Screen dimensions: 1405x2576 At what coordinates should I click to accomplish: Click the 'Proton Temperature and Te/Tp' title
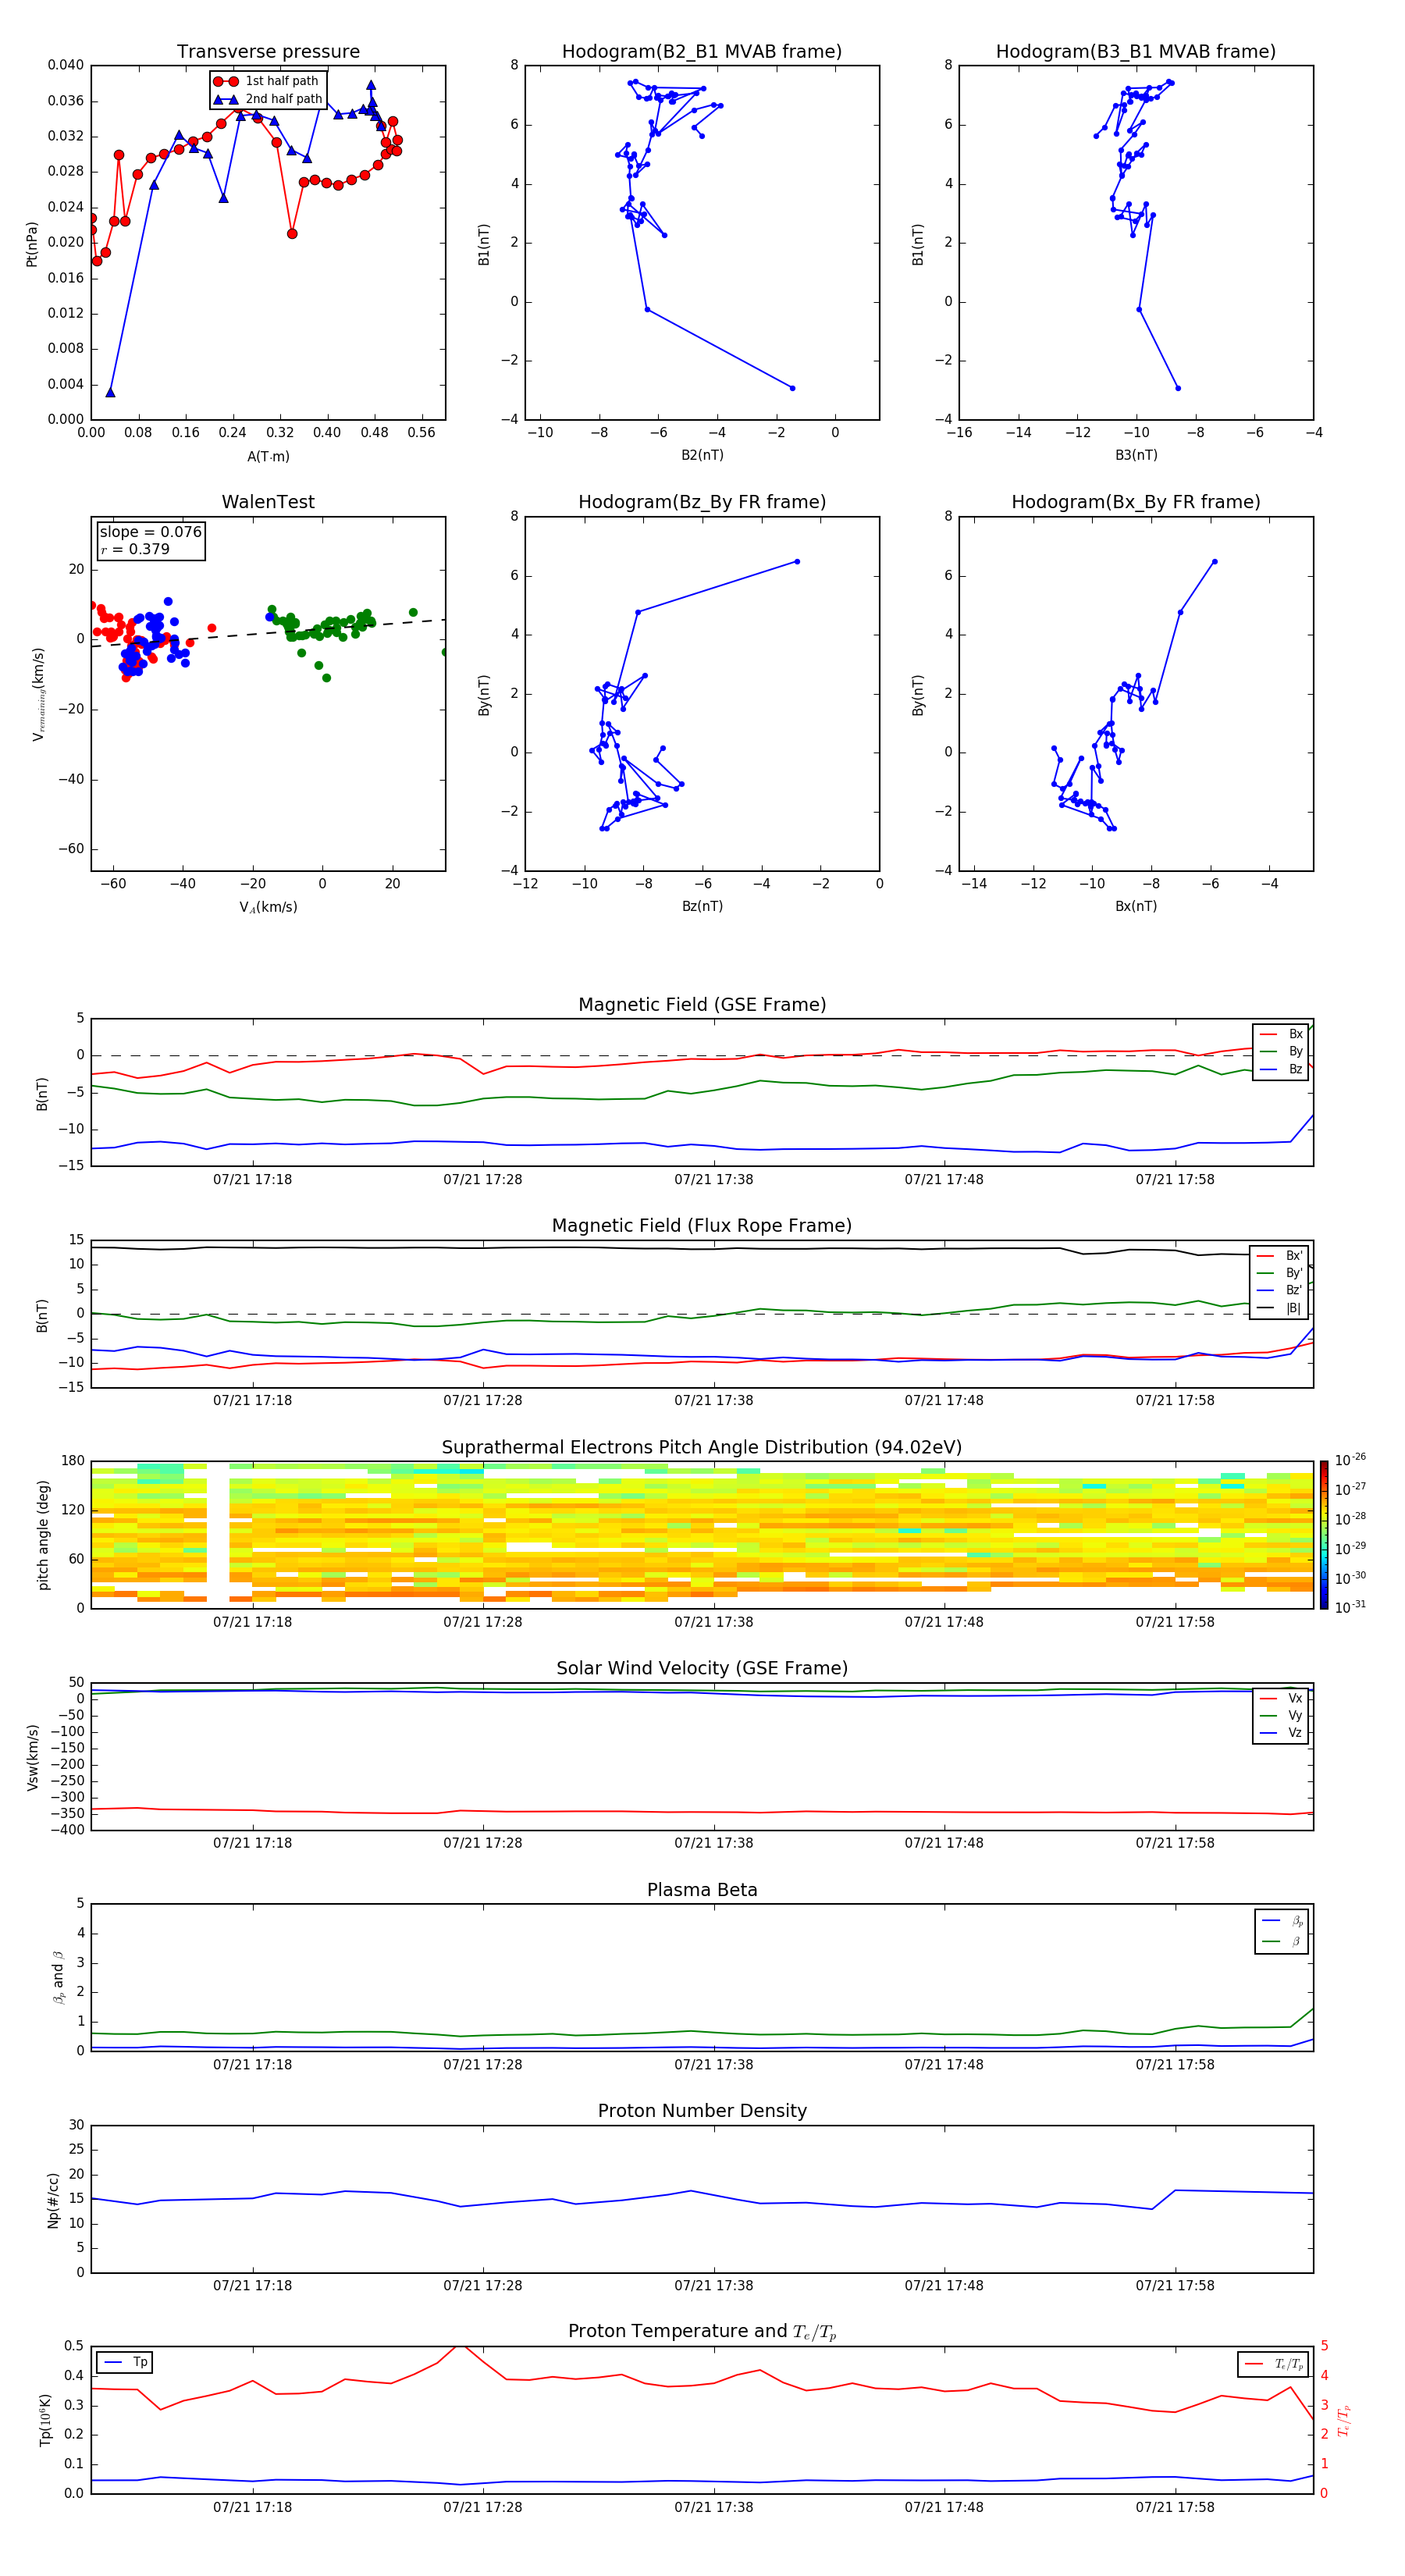click(702, 2333)
